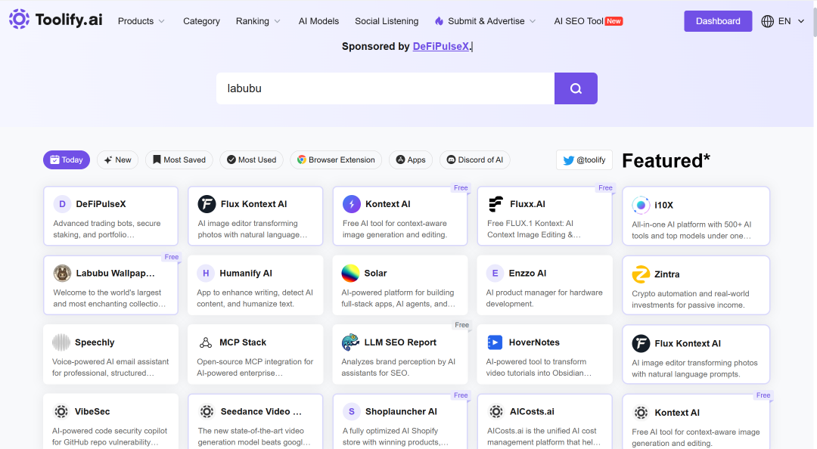The width and height of the screenshot is (817, 449).
Task: Click the flame icon beside Submit & Advertise
Action: tap(439, 21)
